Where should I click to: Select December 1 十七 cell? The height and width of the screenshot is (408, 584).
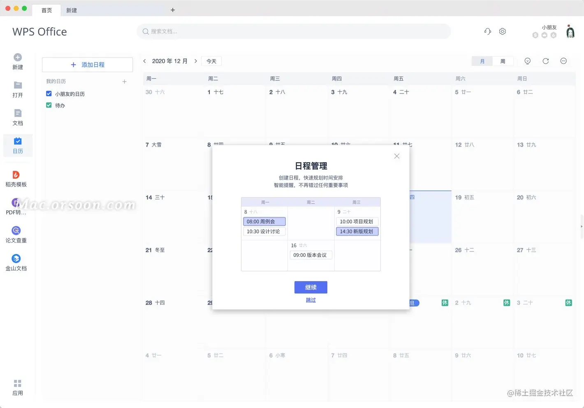[x=235, y=111]
